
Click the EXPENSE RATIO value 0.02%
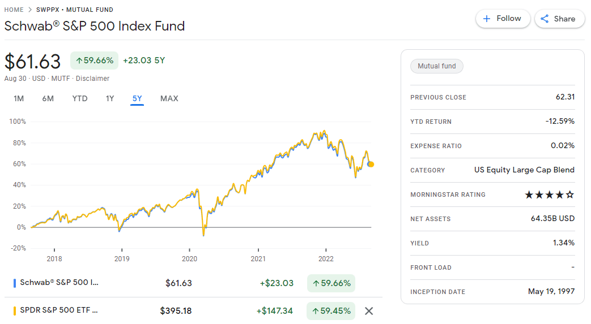(562, 146)
